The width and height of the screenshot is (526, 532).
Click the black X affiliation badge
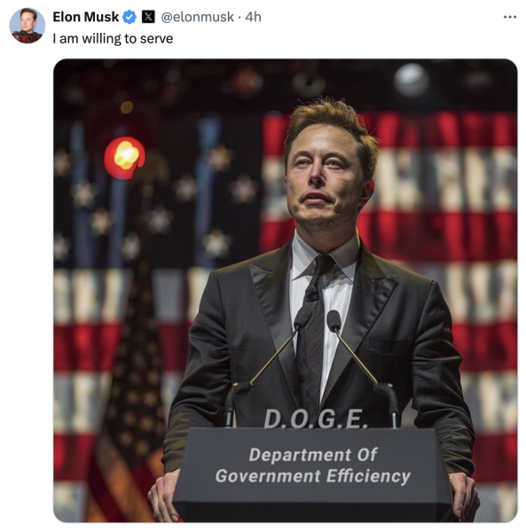coord(148,17)
